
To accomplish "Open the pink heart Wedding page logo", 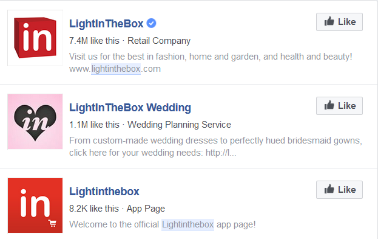I will 35,122.
